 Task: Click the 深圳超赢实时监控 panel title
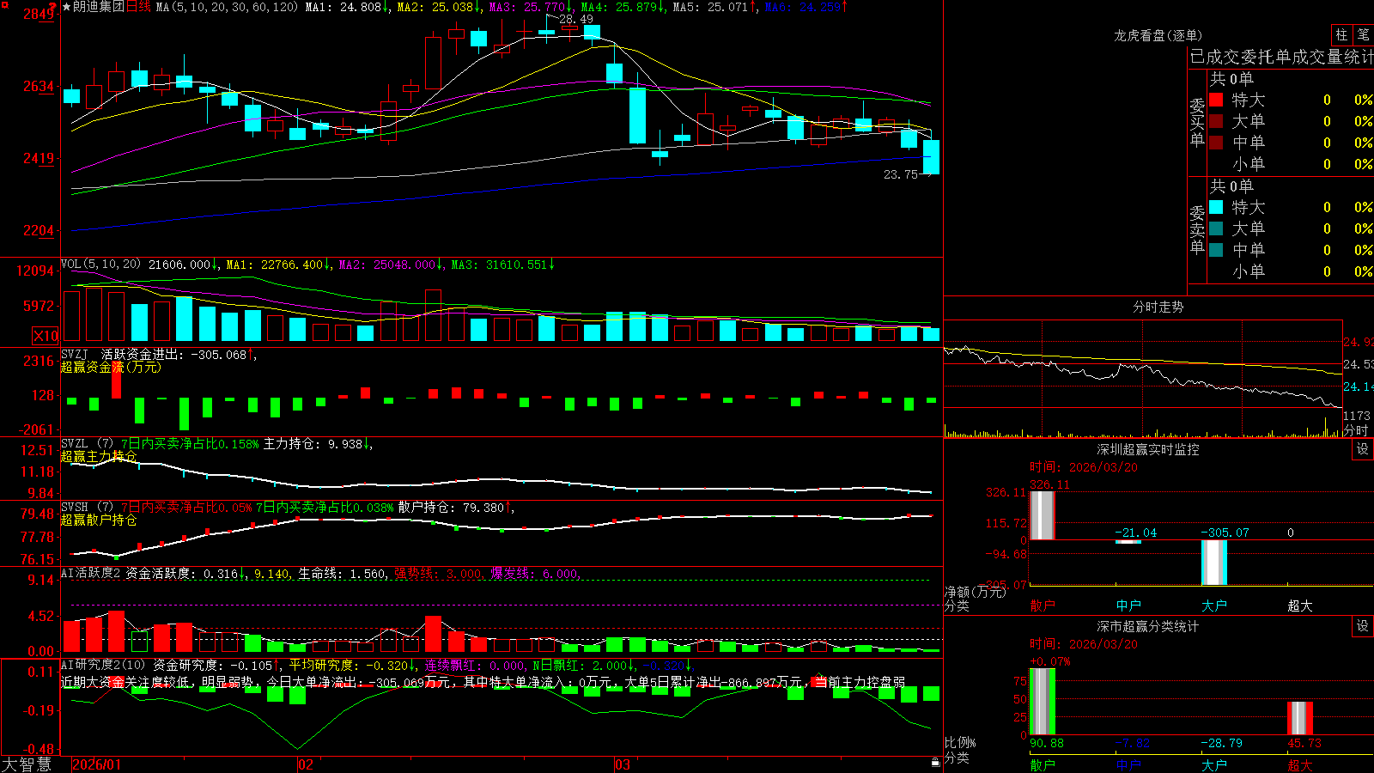click(1148, 449)
